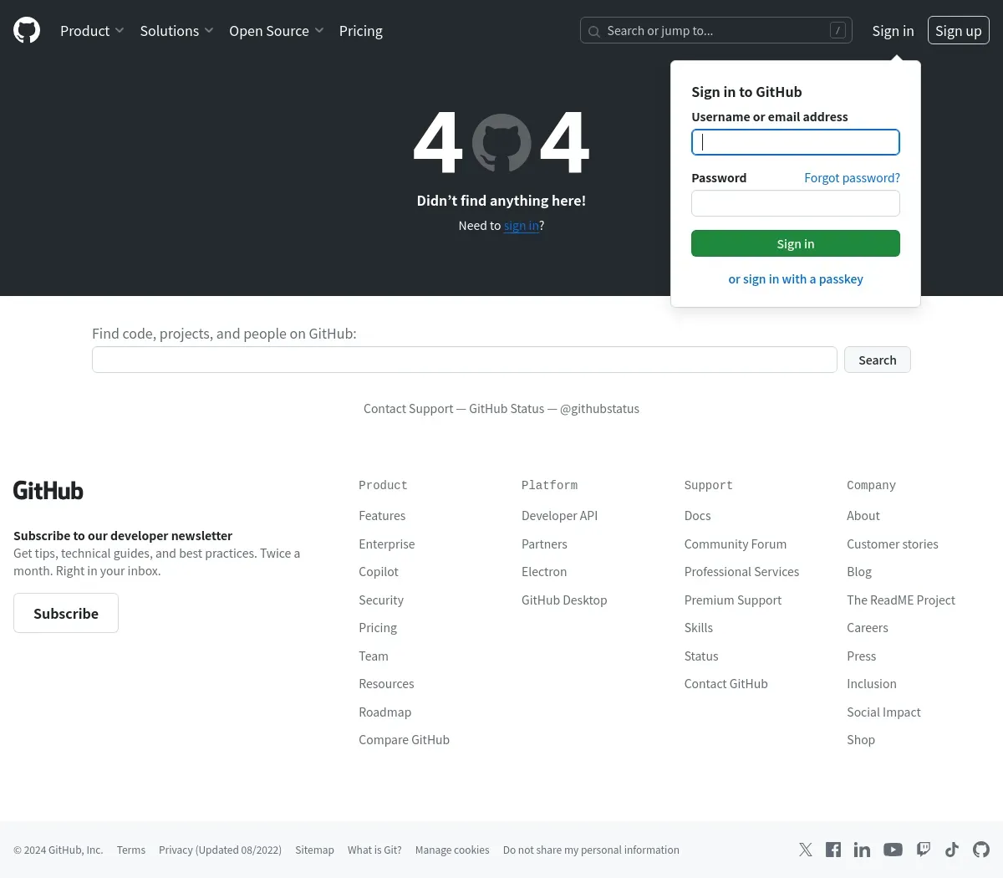Click the Username or email address field

point(796,142)
